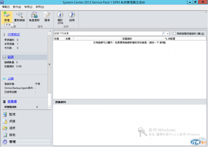Image resolution: width=208 pixels, height=147 pixels.
Task: Open 關於 DPM info icon
Action: [x=60, y=15]
